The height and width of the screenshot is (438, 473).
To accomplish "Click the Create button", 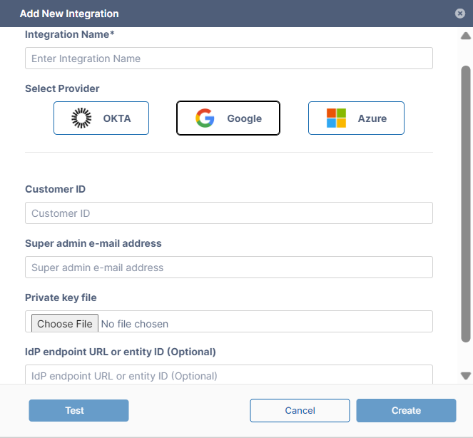I will click(x=406, y=410).
